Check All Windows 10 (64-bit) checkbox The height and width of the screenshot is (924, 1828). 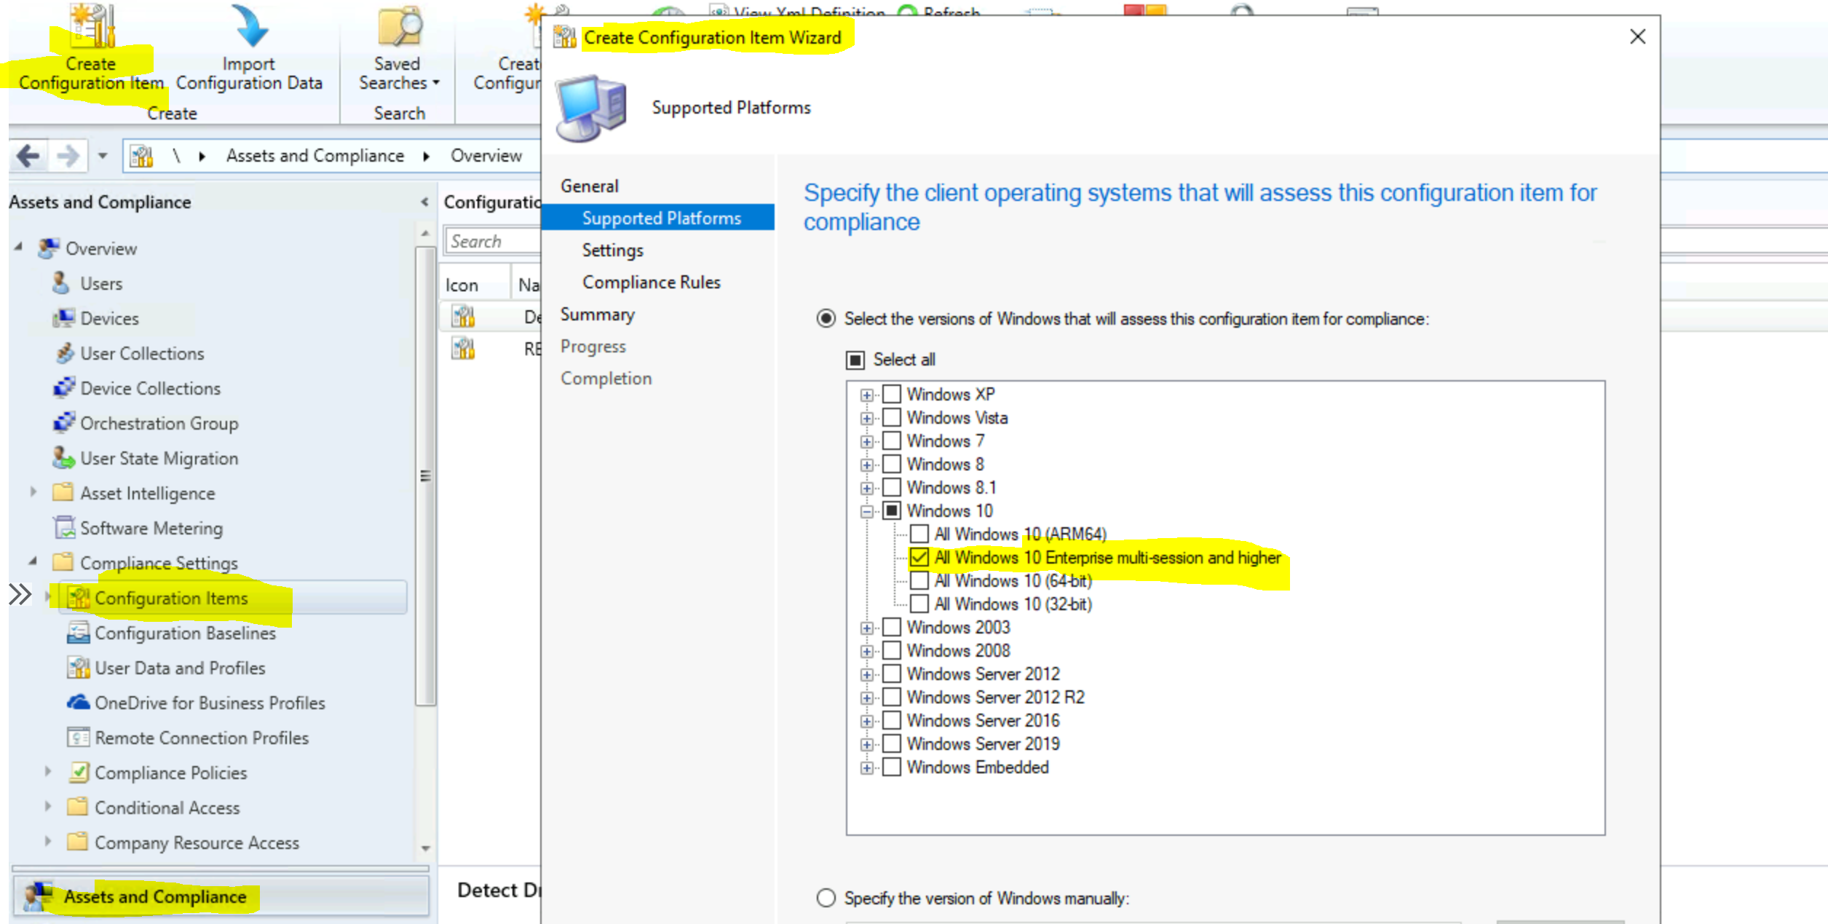919,580
